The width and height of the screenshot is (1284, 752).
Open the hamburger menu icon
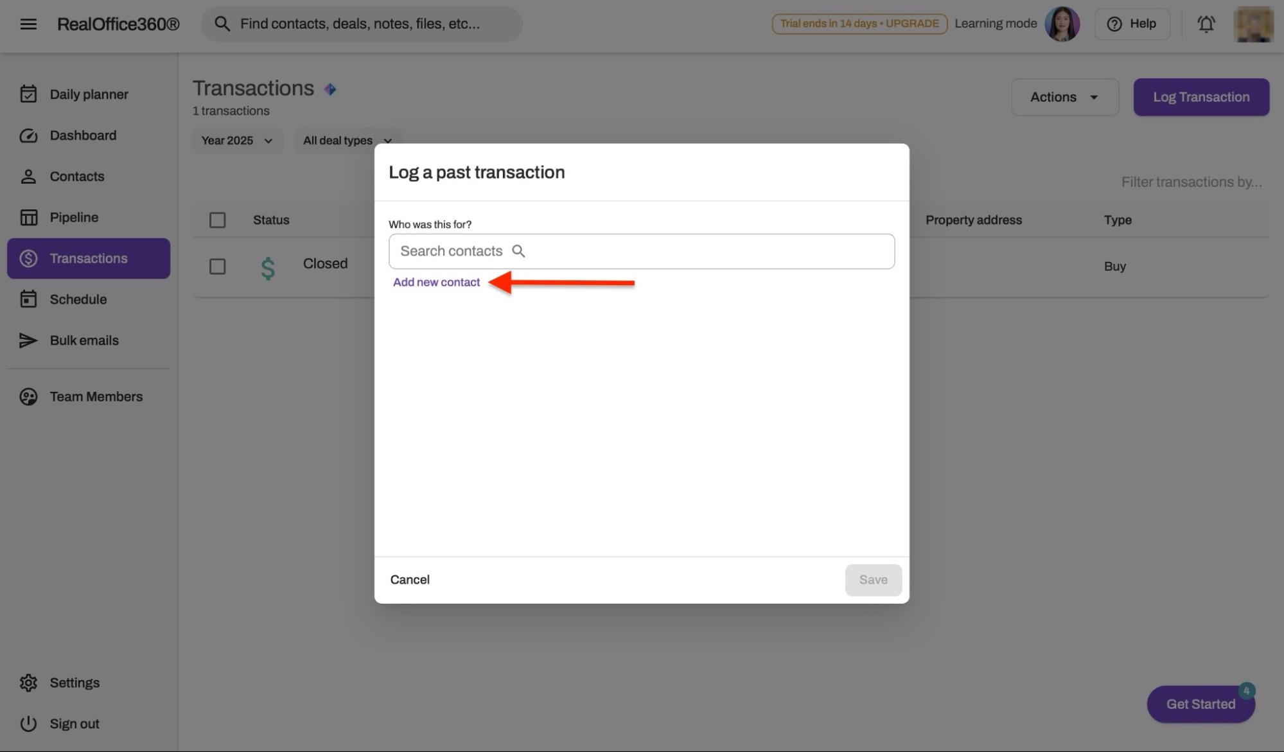pyautogui.click(x=28, y=24)
